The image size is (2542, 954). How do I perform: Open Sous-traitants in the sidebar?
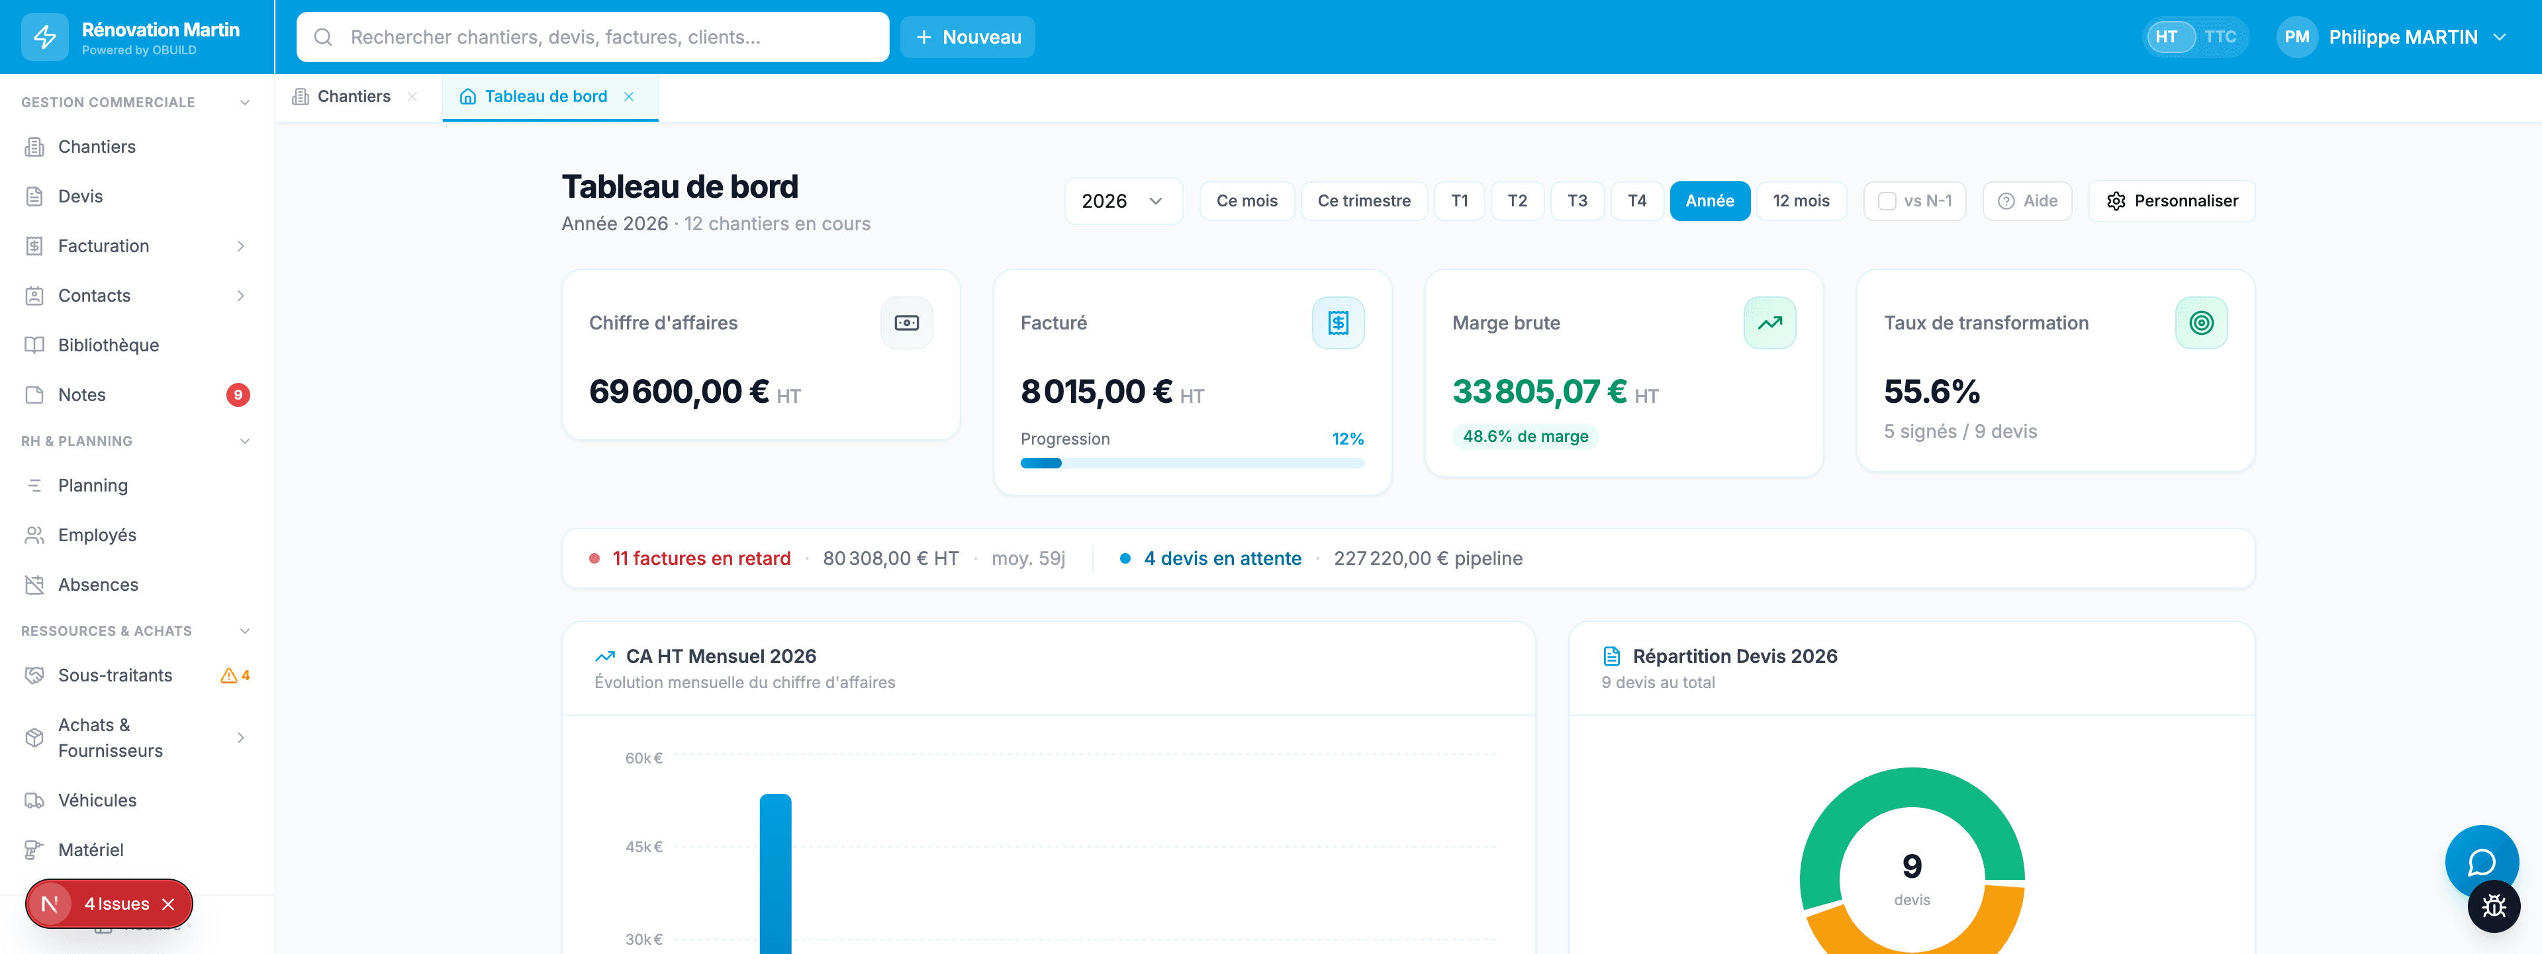pos(136,675)
